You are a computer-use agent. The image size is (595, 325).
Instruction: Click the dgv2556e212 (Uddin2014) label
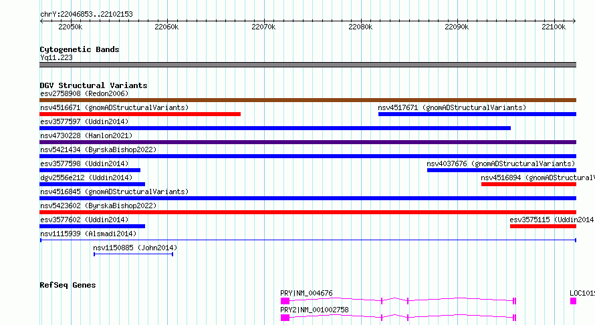click(86, 178)
